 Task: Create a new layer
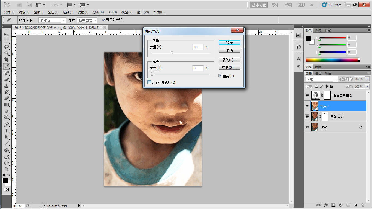pyautogui.click(x=355, y=205)
